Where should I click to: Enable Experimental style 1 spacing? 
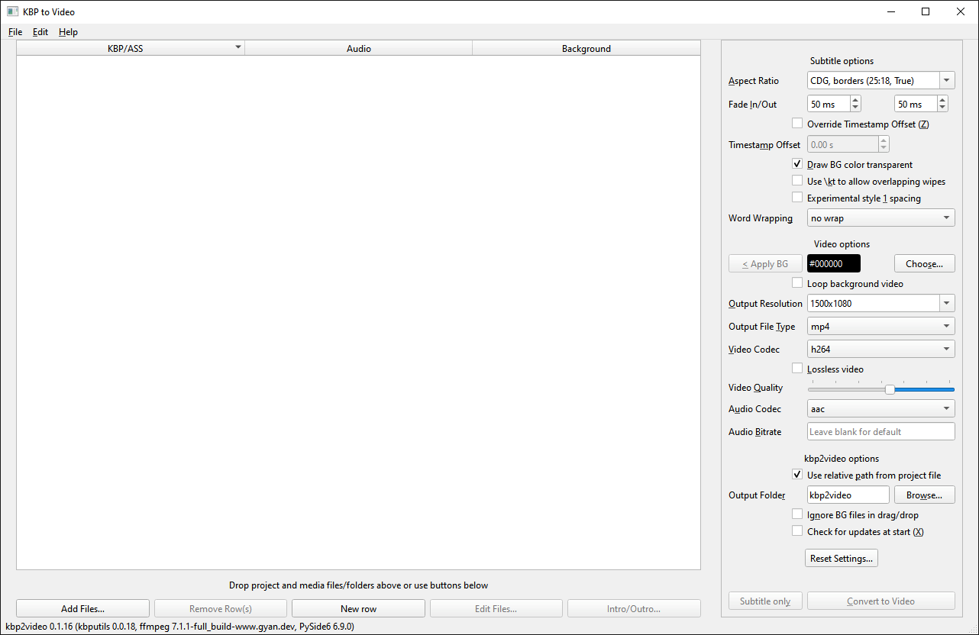coord(797,198)
